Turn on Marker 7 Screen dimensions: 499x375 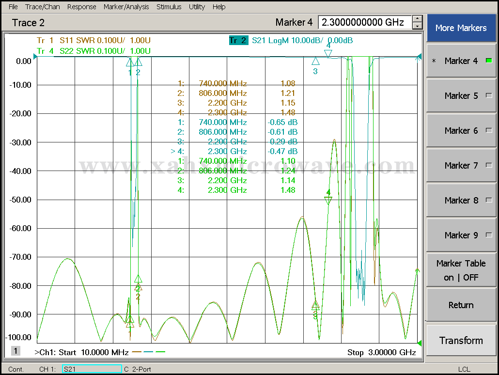461,165
